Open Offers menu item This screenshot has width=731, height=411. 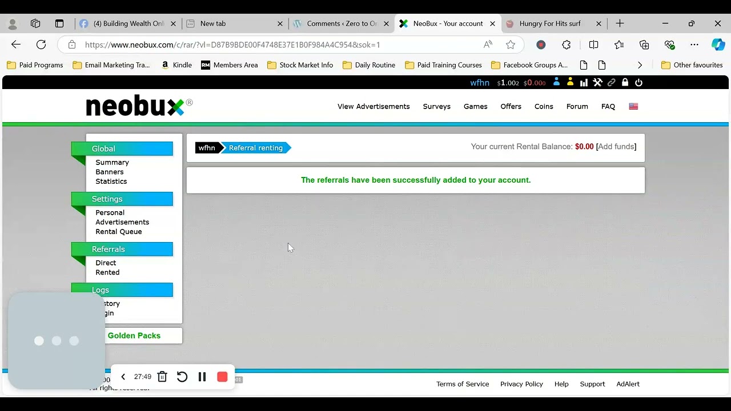point(511,106)
